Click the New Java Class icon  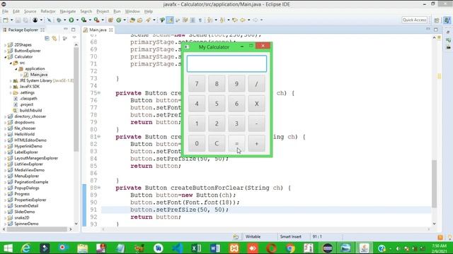(119, 20)
